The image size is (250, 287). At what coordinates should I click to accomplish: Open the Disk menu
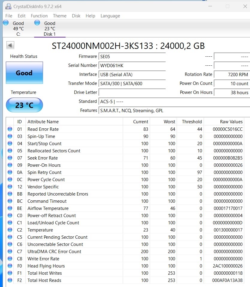pos(76,16)
